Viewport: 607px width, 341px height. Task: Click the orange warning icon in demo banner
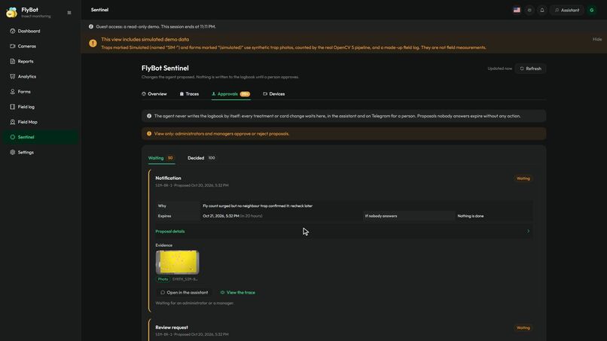click(93, 44)
